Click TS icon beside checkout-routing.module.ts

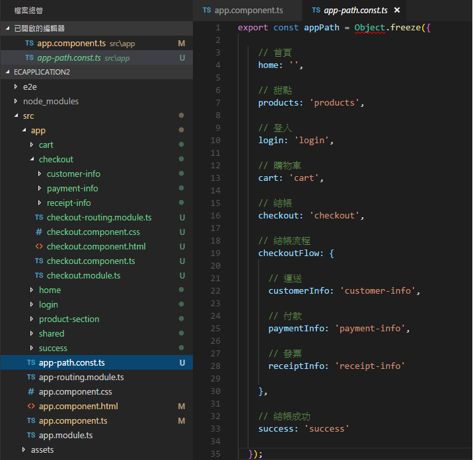pos(39,217)
